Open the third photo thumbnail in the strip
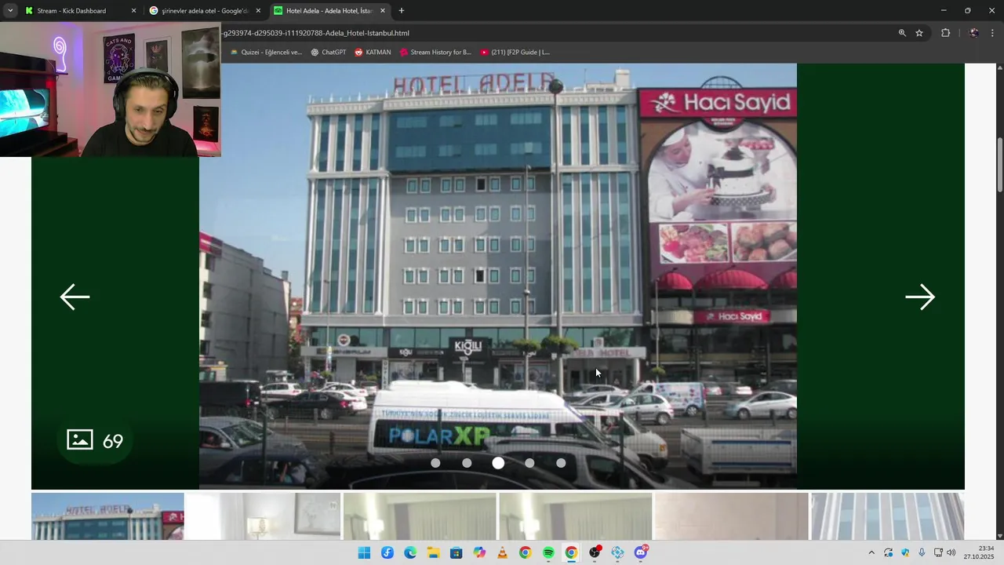 pos(420,516)
